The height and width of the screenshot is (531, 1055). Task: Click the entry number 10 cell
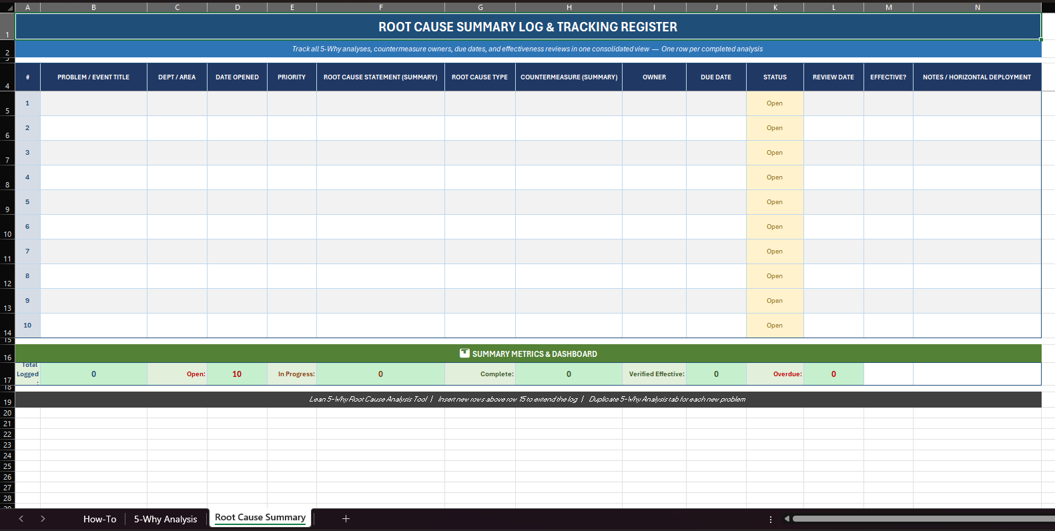(x=27, y=326)
